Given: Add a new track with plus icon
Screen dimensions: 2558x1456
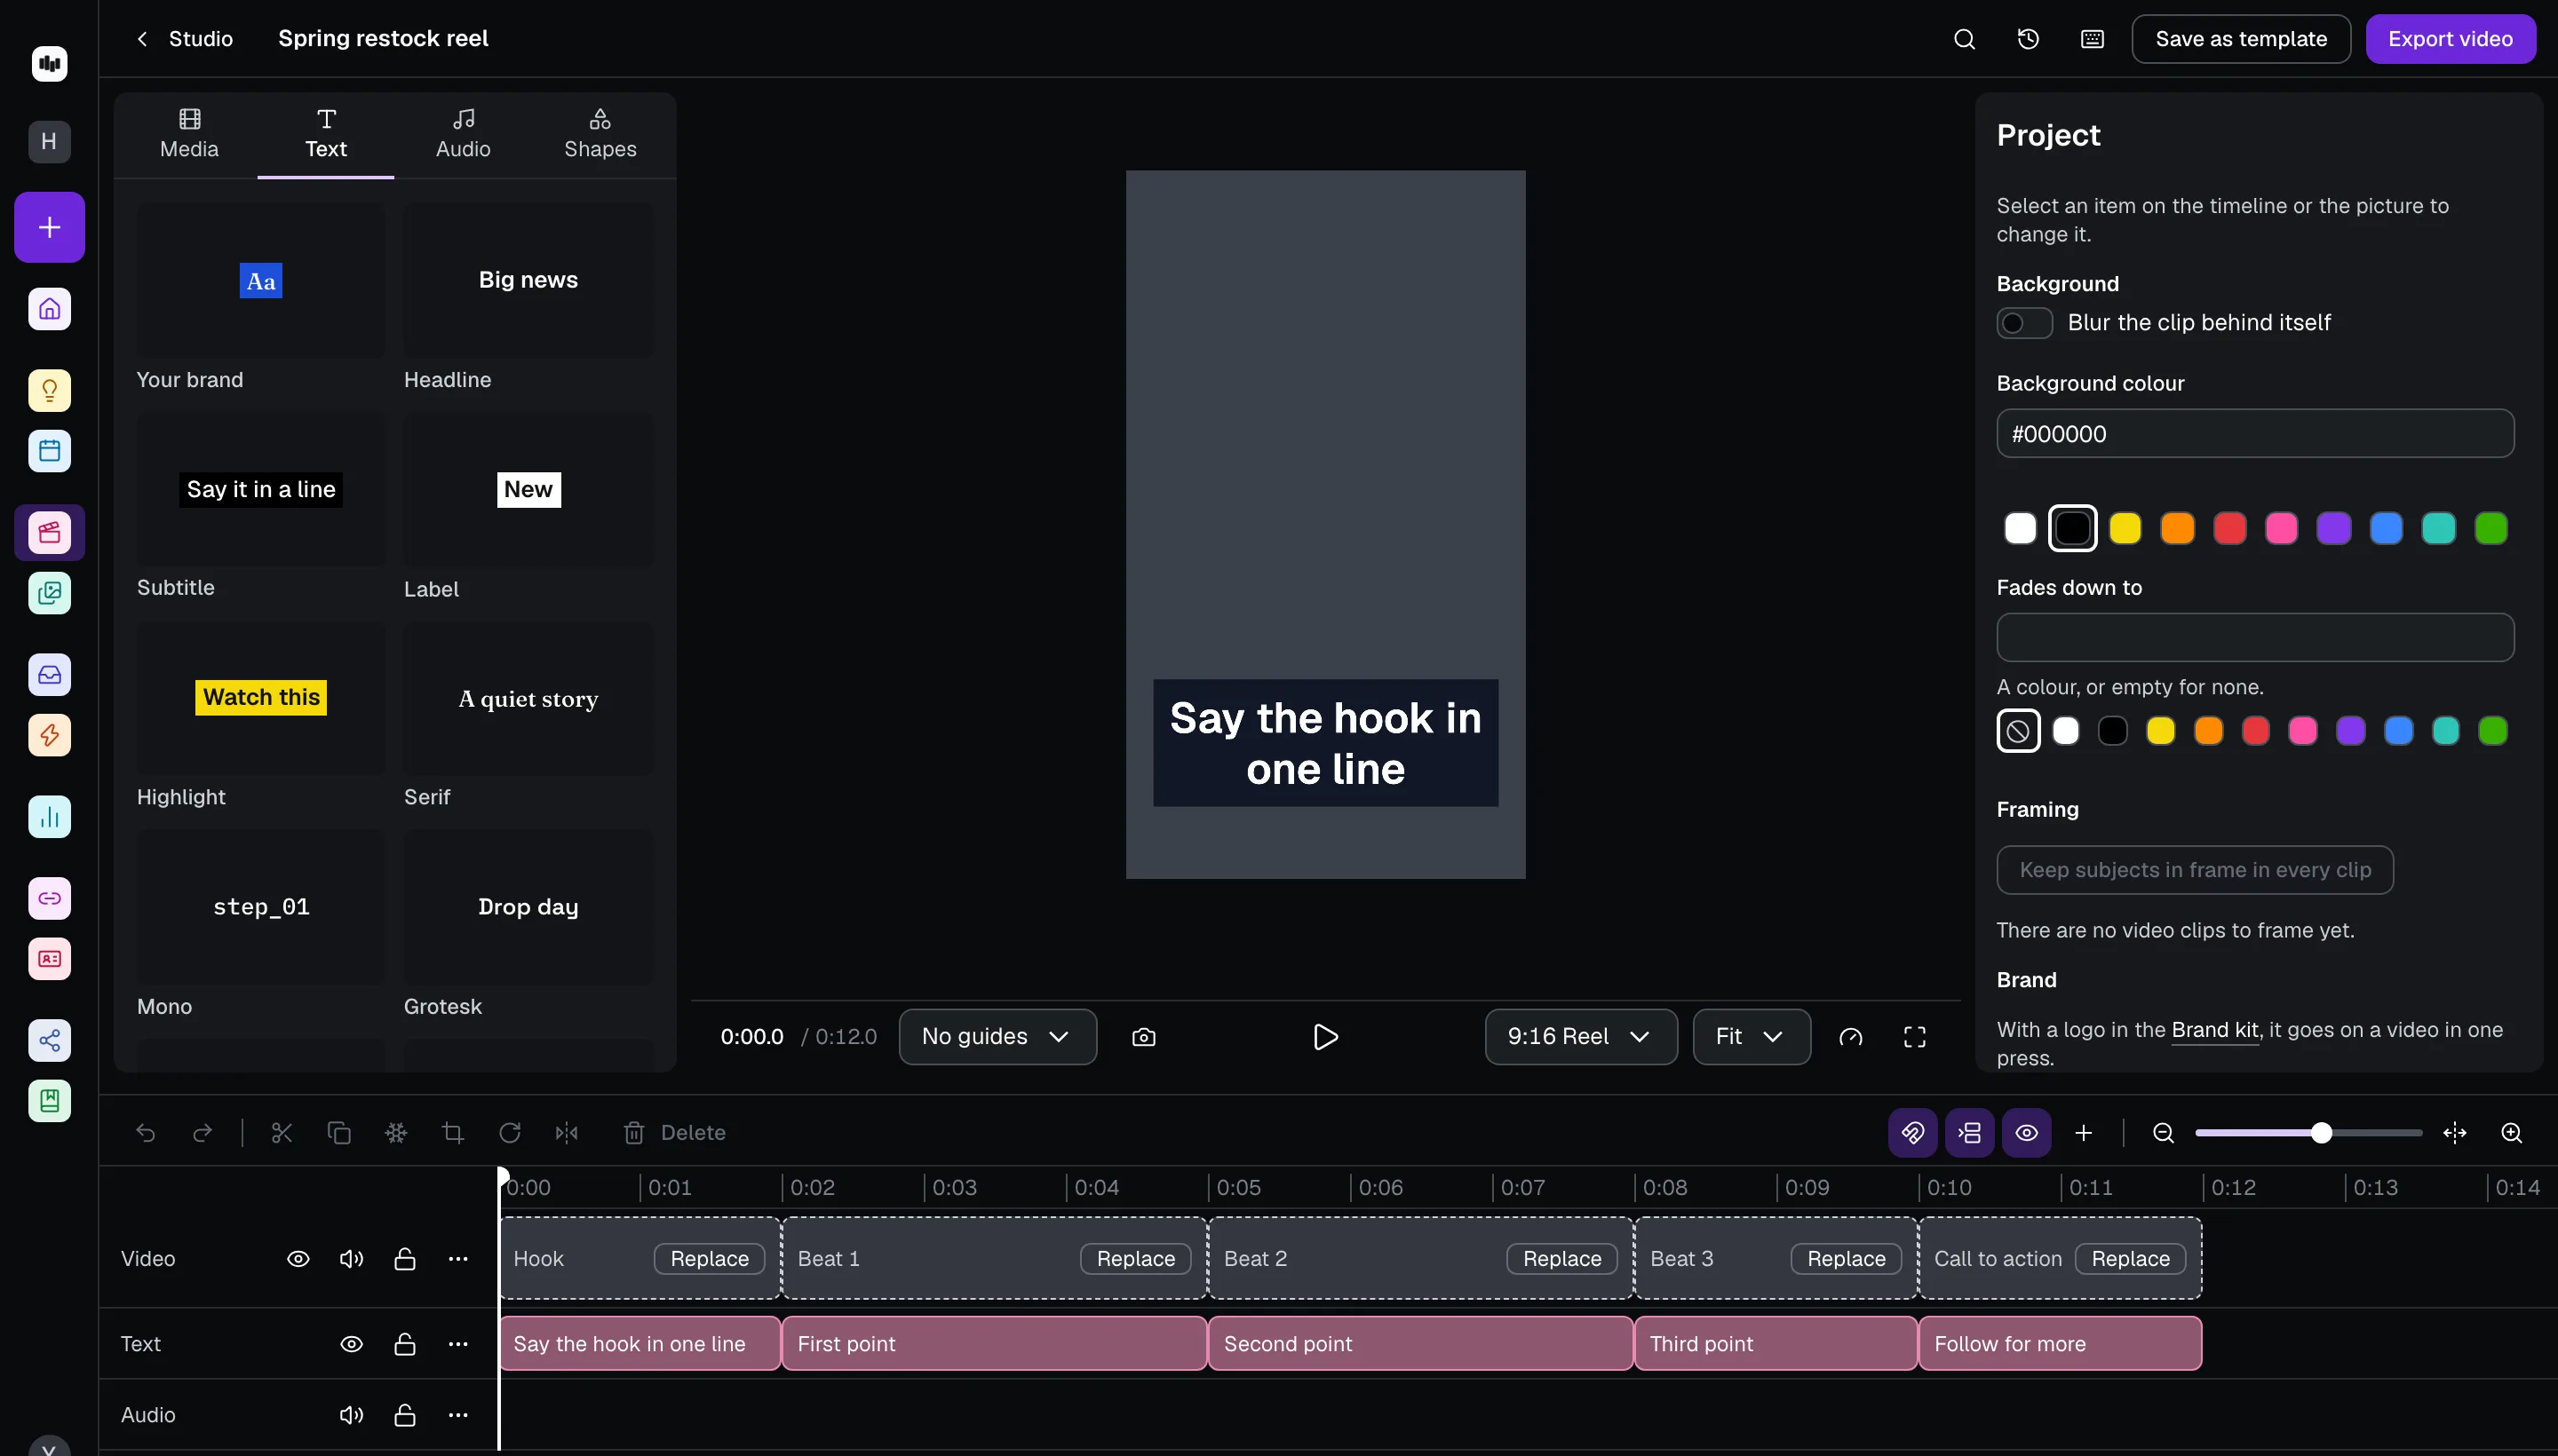Looking at the screenshot, I should pyautogui.click(x=2084, y=1132).
